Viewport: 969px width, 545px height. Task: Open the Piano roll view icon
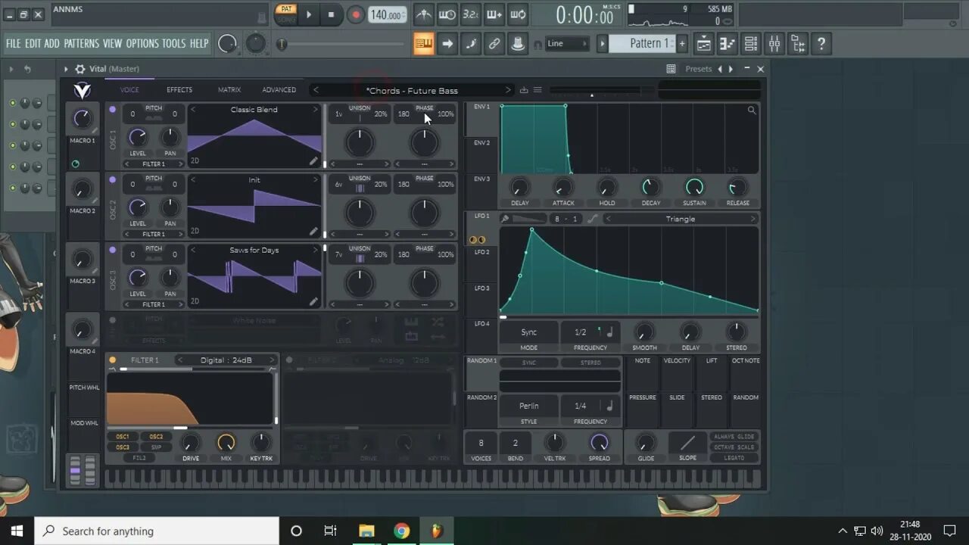pyautogui.click(x=728, y=44)
